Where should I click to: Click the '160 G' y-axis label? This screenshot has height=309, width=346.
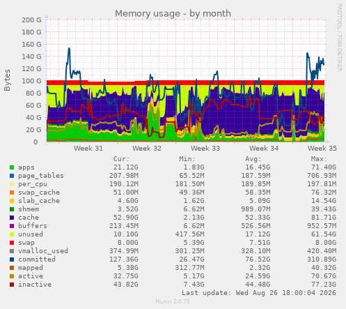click(31, 45)
